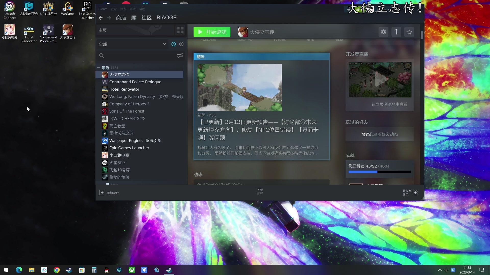Open 好友与聊天 friends chat

(410, 193)
